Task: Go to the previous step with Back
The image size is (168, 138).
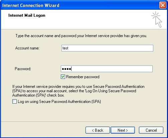Action: tap(98, 130)
